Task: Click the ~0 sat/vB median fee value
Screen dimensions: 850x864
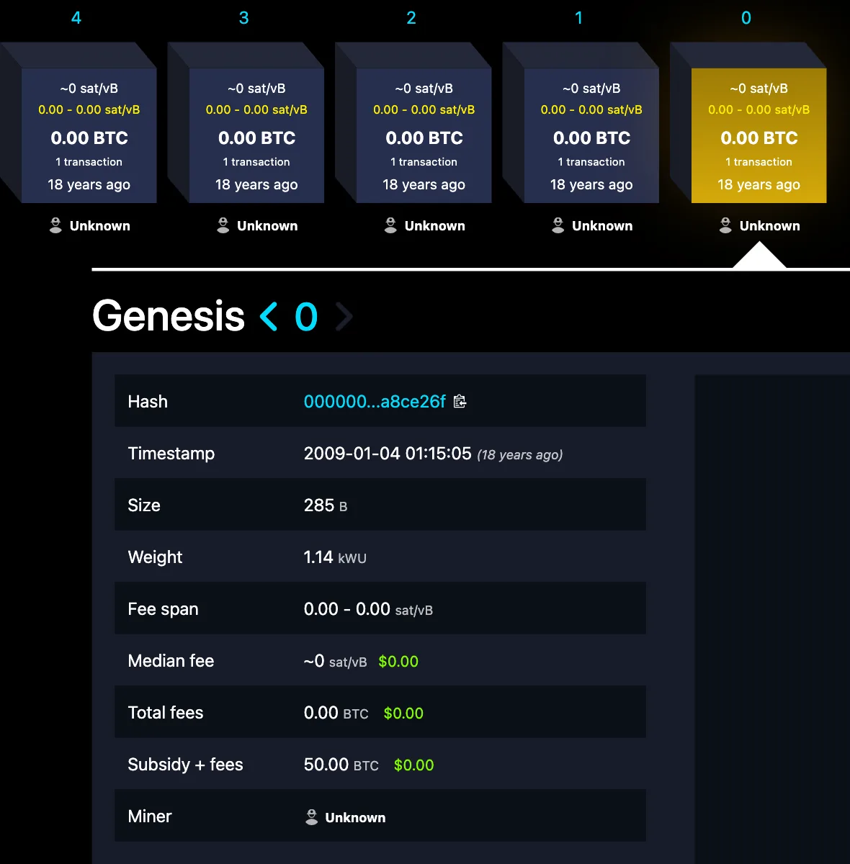Action: point(335,661)
